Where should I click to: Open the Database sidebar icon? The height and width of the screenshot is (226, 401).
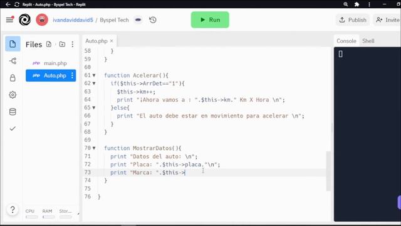(13, 112)
